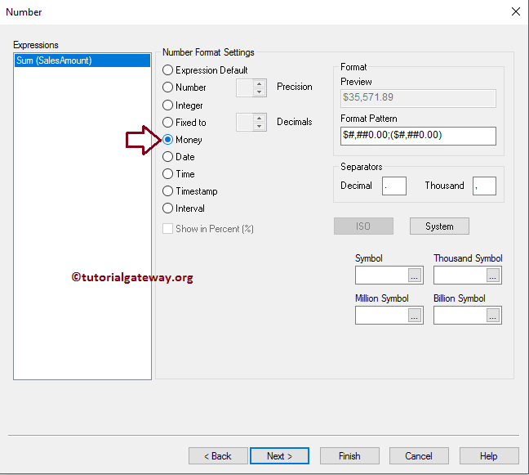
Task: Edit the Thousand separator field
Action: click(484, 186)
